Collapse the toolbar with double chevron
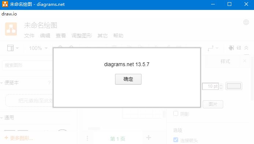The height and width of the screenshot is (144, 254). [246, 48]
